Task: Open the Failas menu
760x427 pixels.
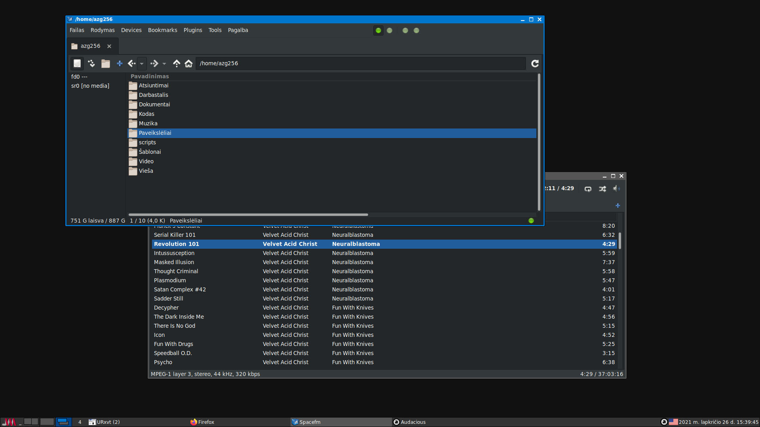Action: [77, 30]
